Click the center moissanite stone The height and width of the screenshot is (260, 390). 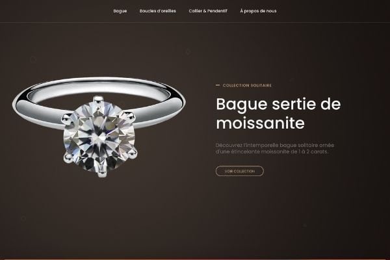point(99,137)
